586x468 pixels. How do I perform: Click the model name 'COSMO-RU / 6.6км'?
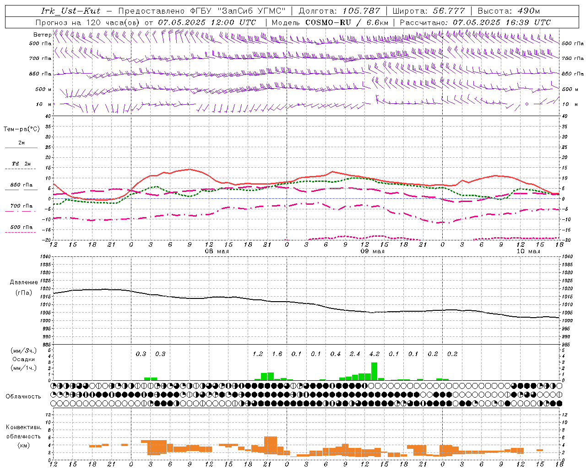pos(347,22)
